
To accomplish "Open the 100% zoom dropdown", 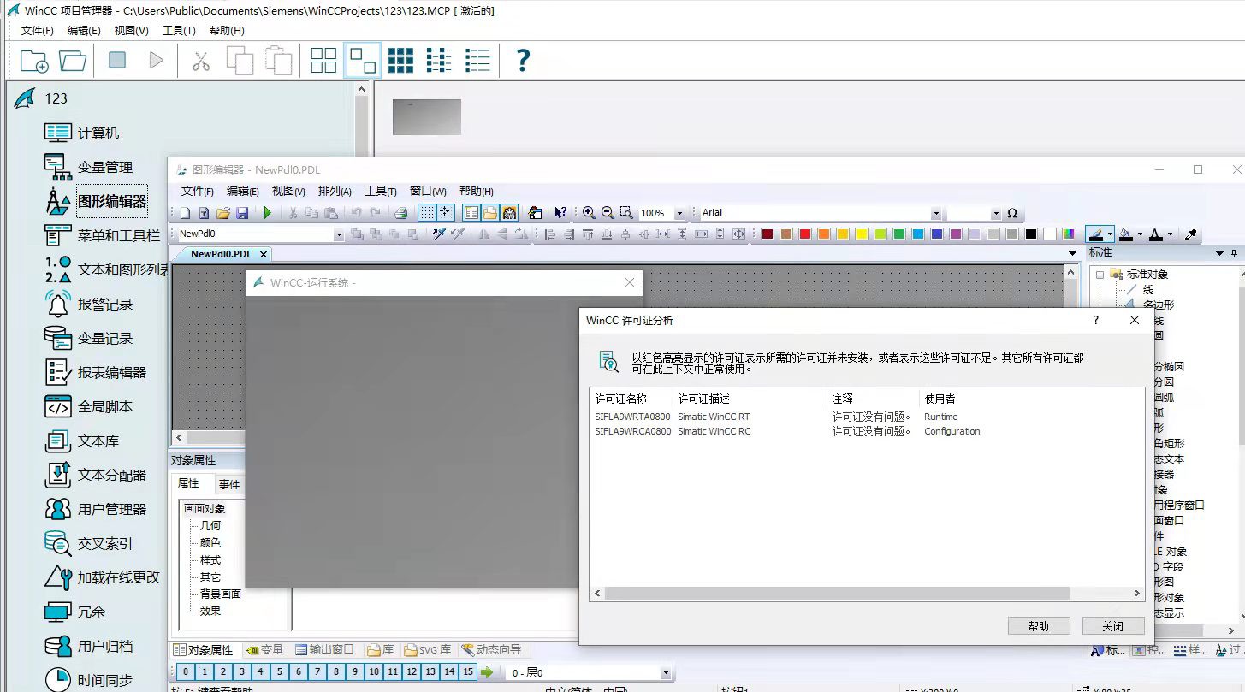I will tap(679, 213).
